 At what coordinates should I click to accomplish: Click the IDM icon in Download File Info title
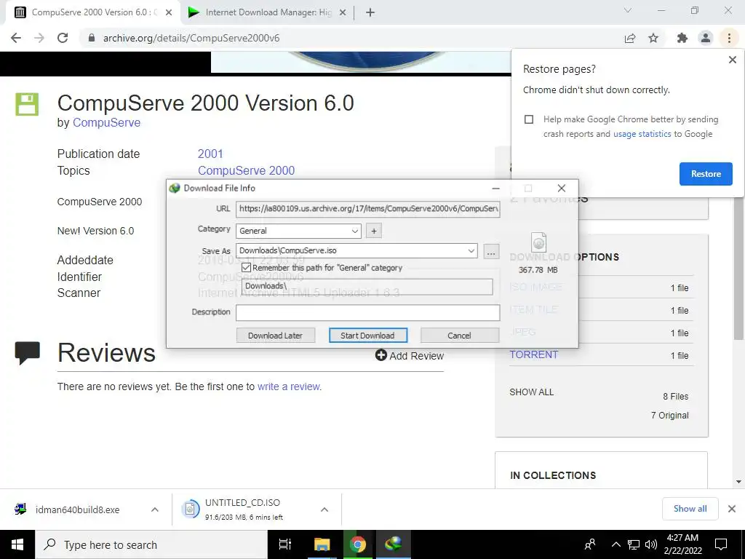(175, 189)
